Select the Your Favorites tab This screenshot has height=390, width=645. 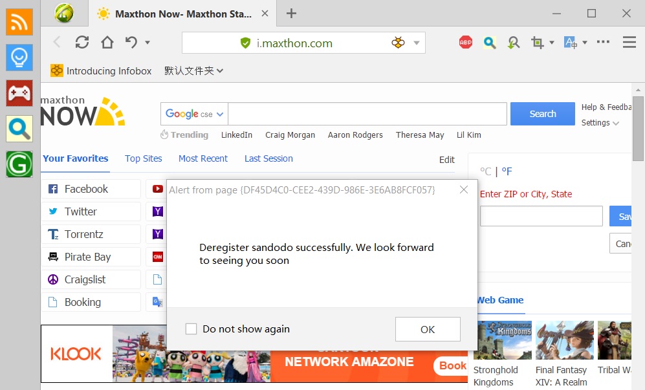click(76, 159)
